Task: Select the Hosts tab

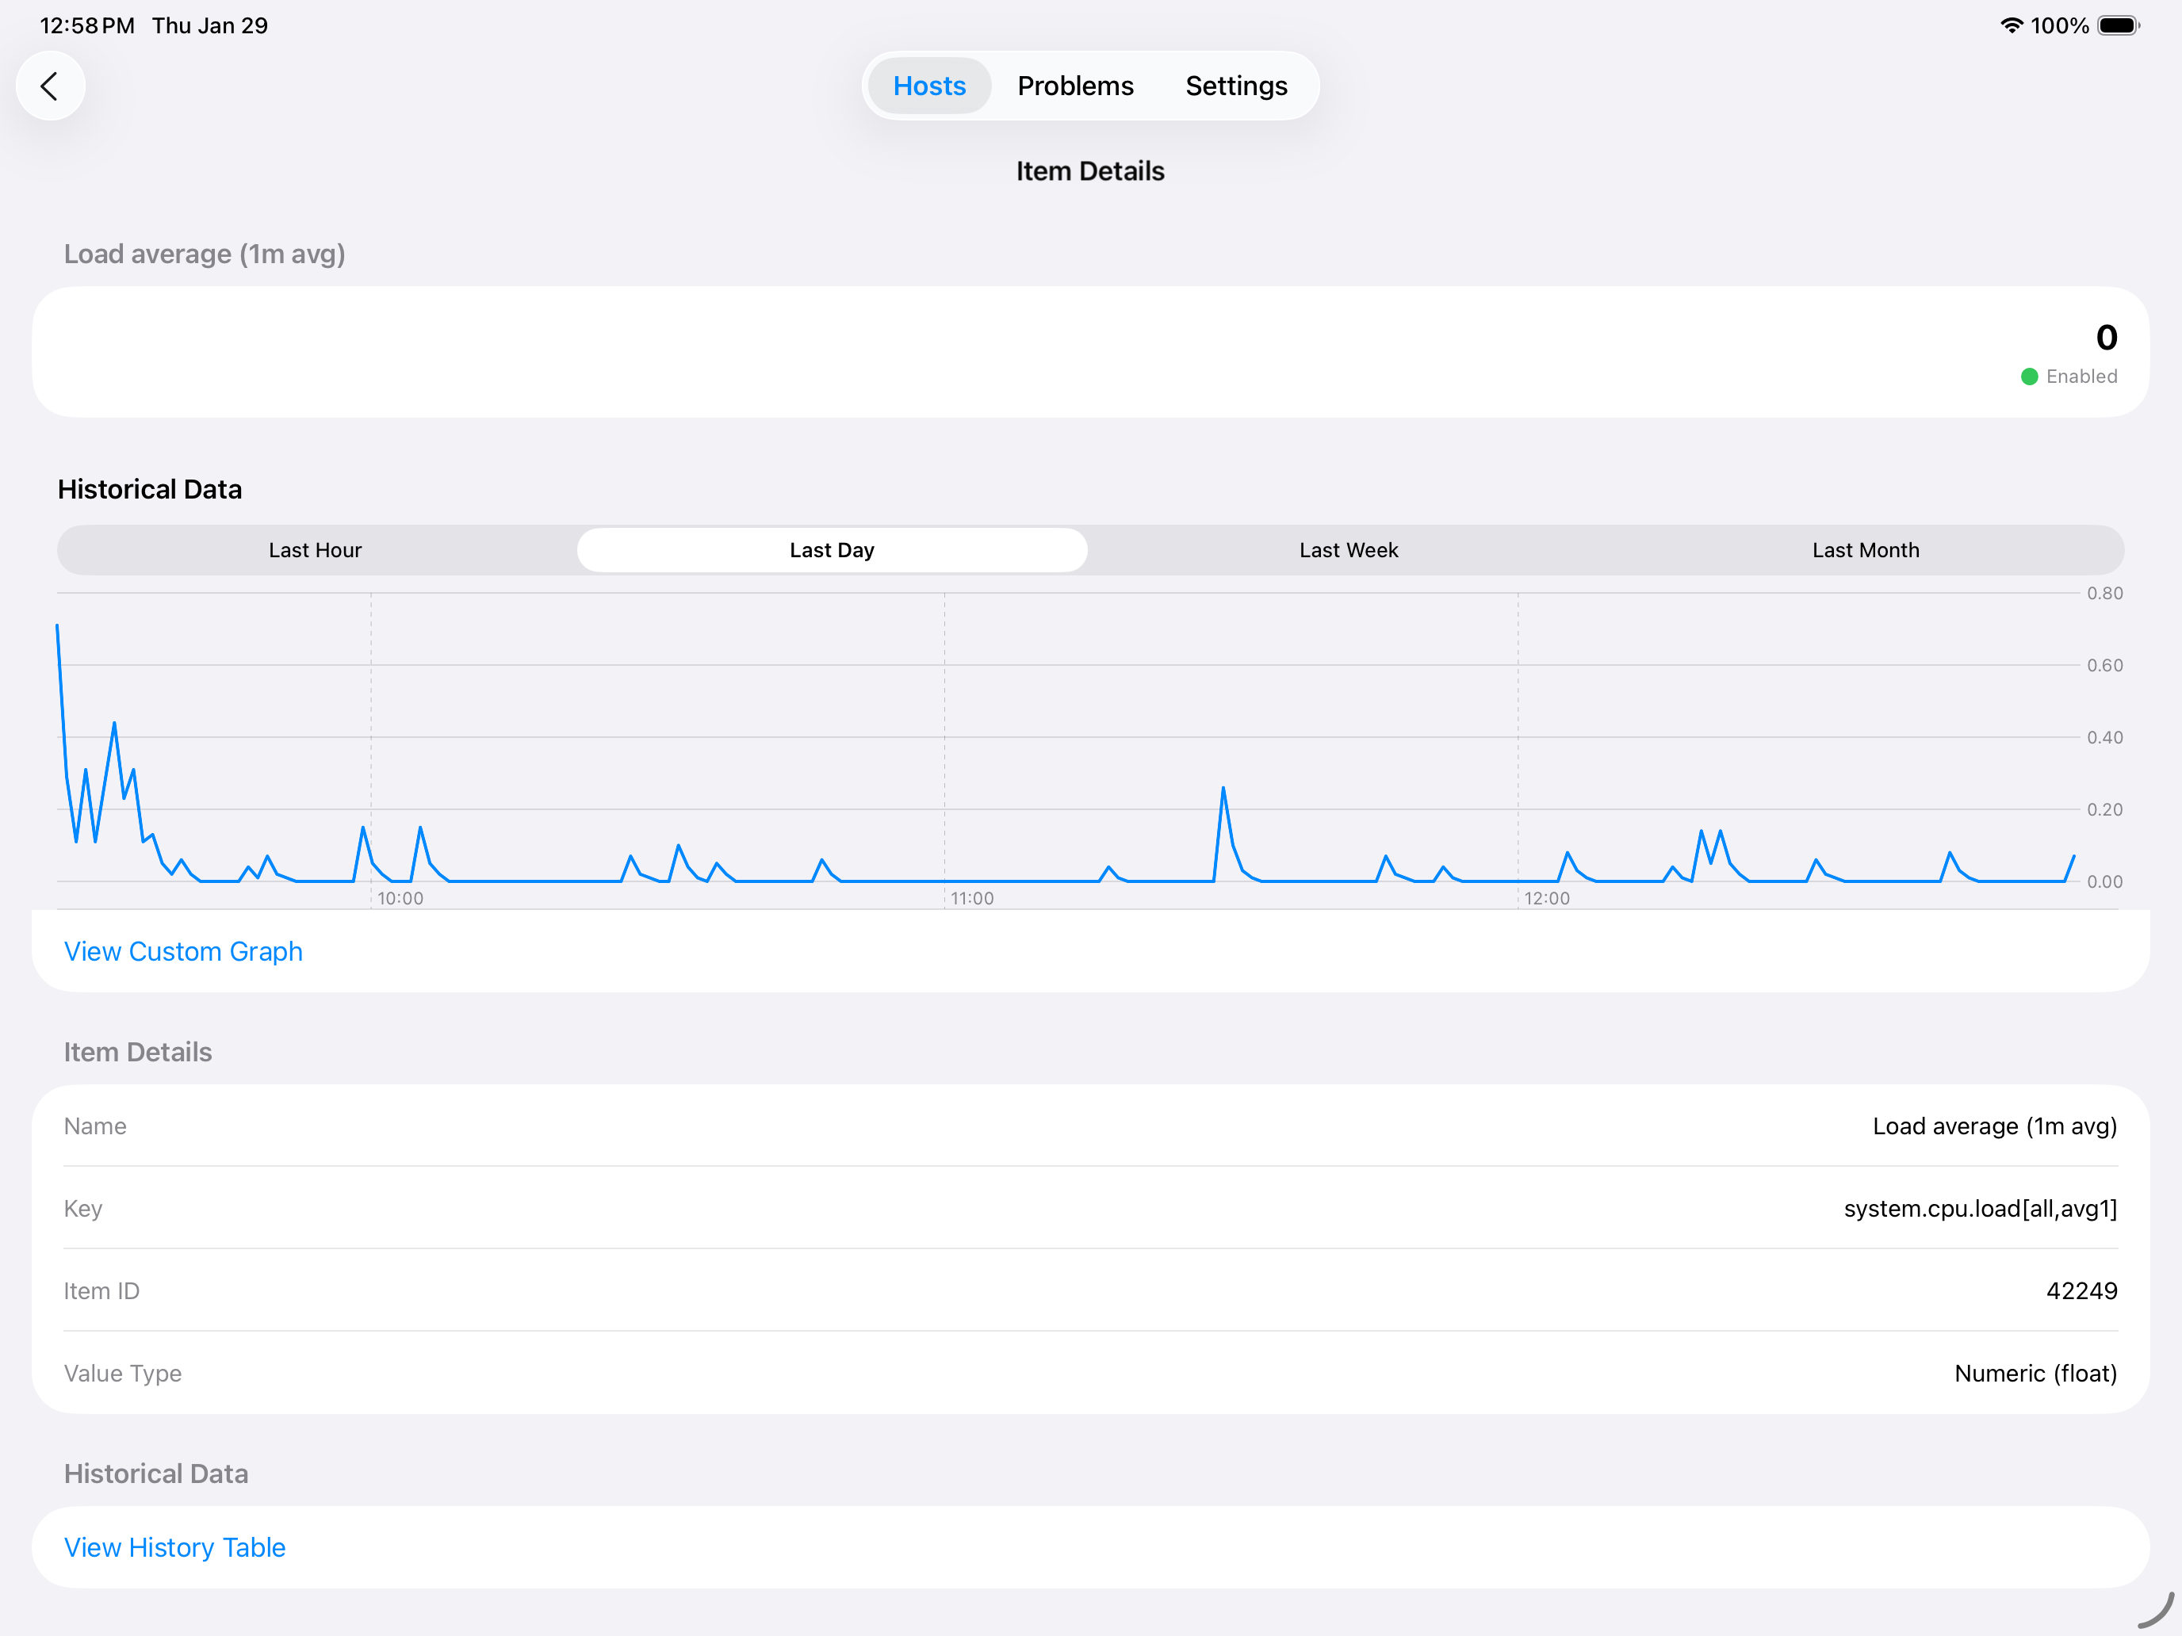Action: click(x=928, y=86)
